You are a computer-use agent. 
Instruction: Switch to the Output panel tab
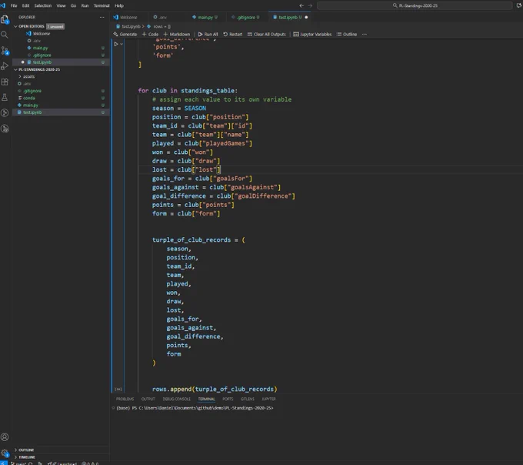click(x=148, y=399)
